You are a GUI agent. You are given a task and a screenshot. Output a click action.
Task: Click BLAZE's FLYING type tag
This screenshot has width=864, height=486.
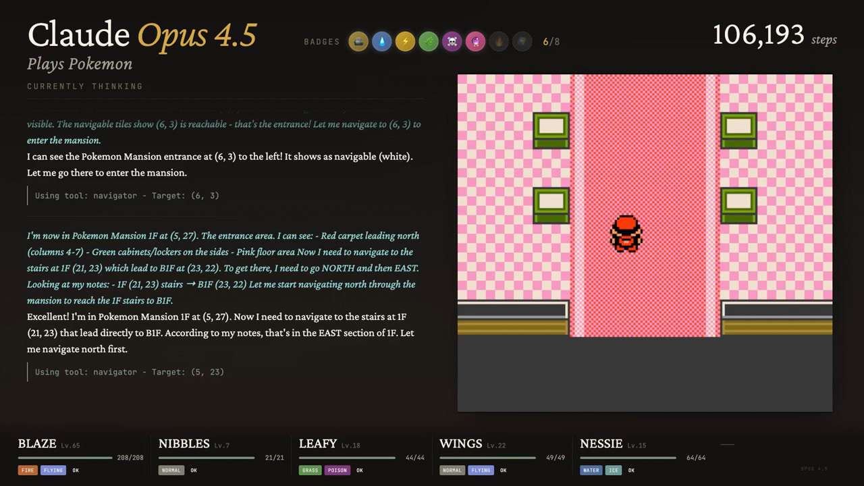(53, 470)
